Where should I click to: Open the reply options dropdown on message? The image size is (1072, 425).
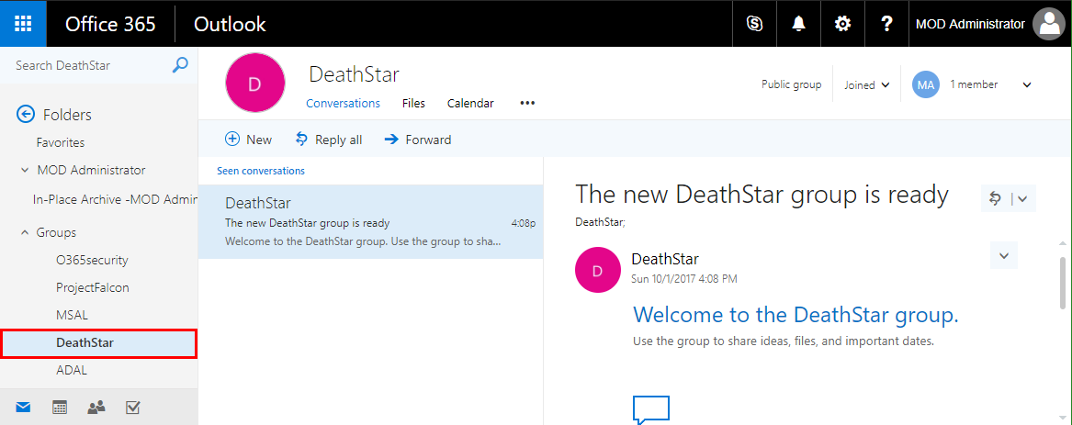click(1022, 198)
